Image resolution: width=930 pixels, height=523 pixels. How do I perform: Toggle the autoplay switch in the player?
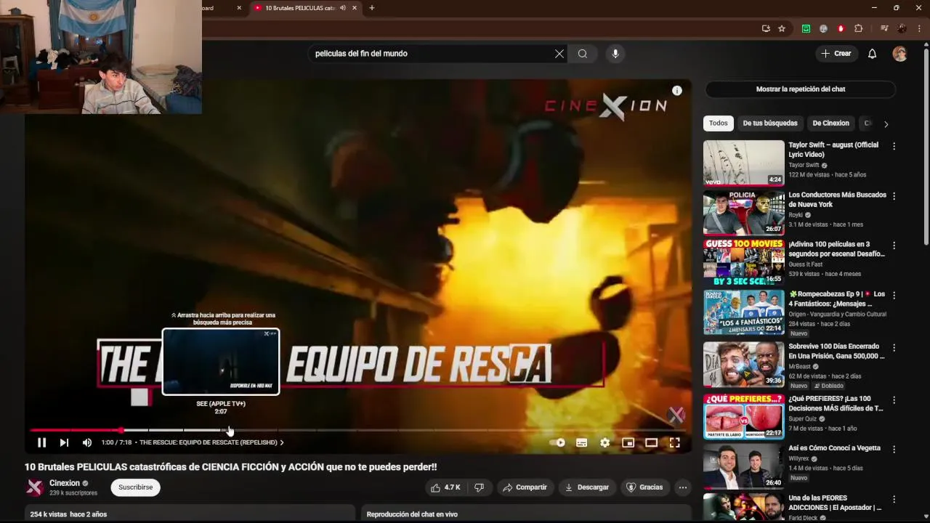tap(558, 442)
